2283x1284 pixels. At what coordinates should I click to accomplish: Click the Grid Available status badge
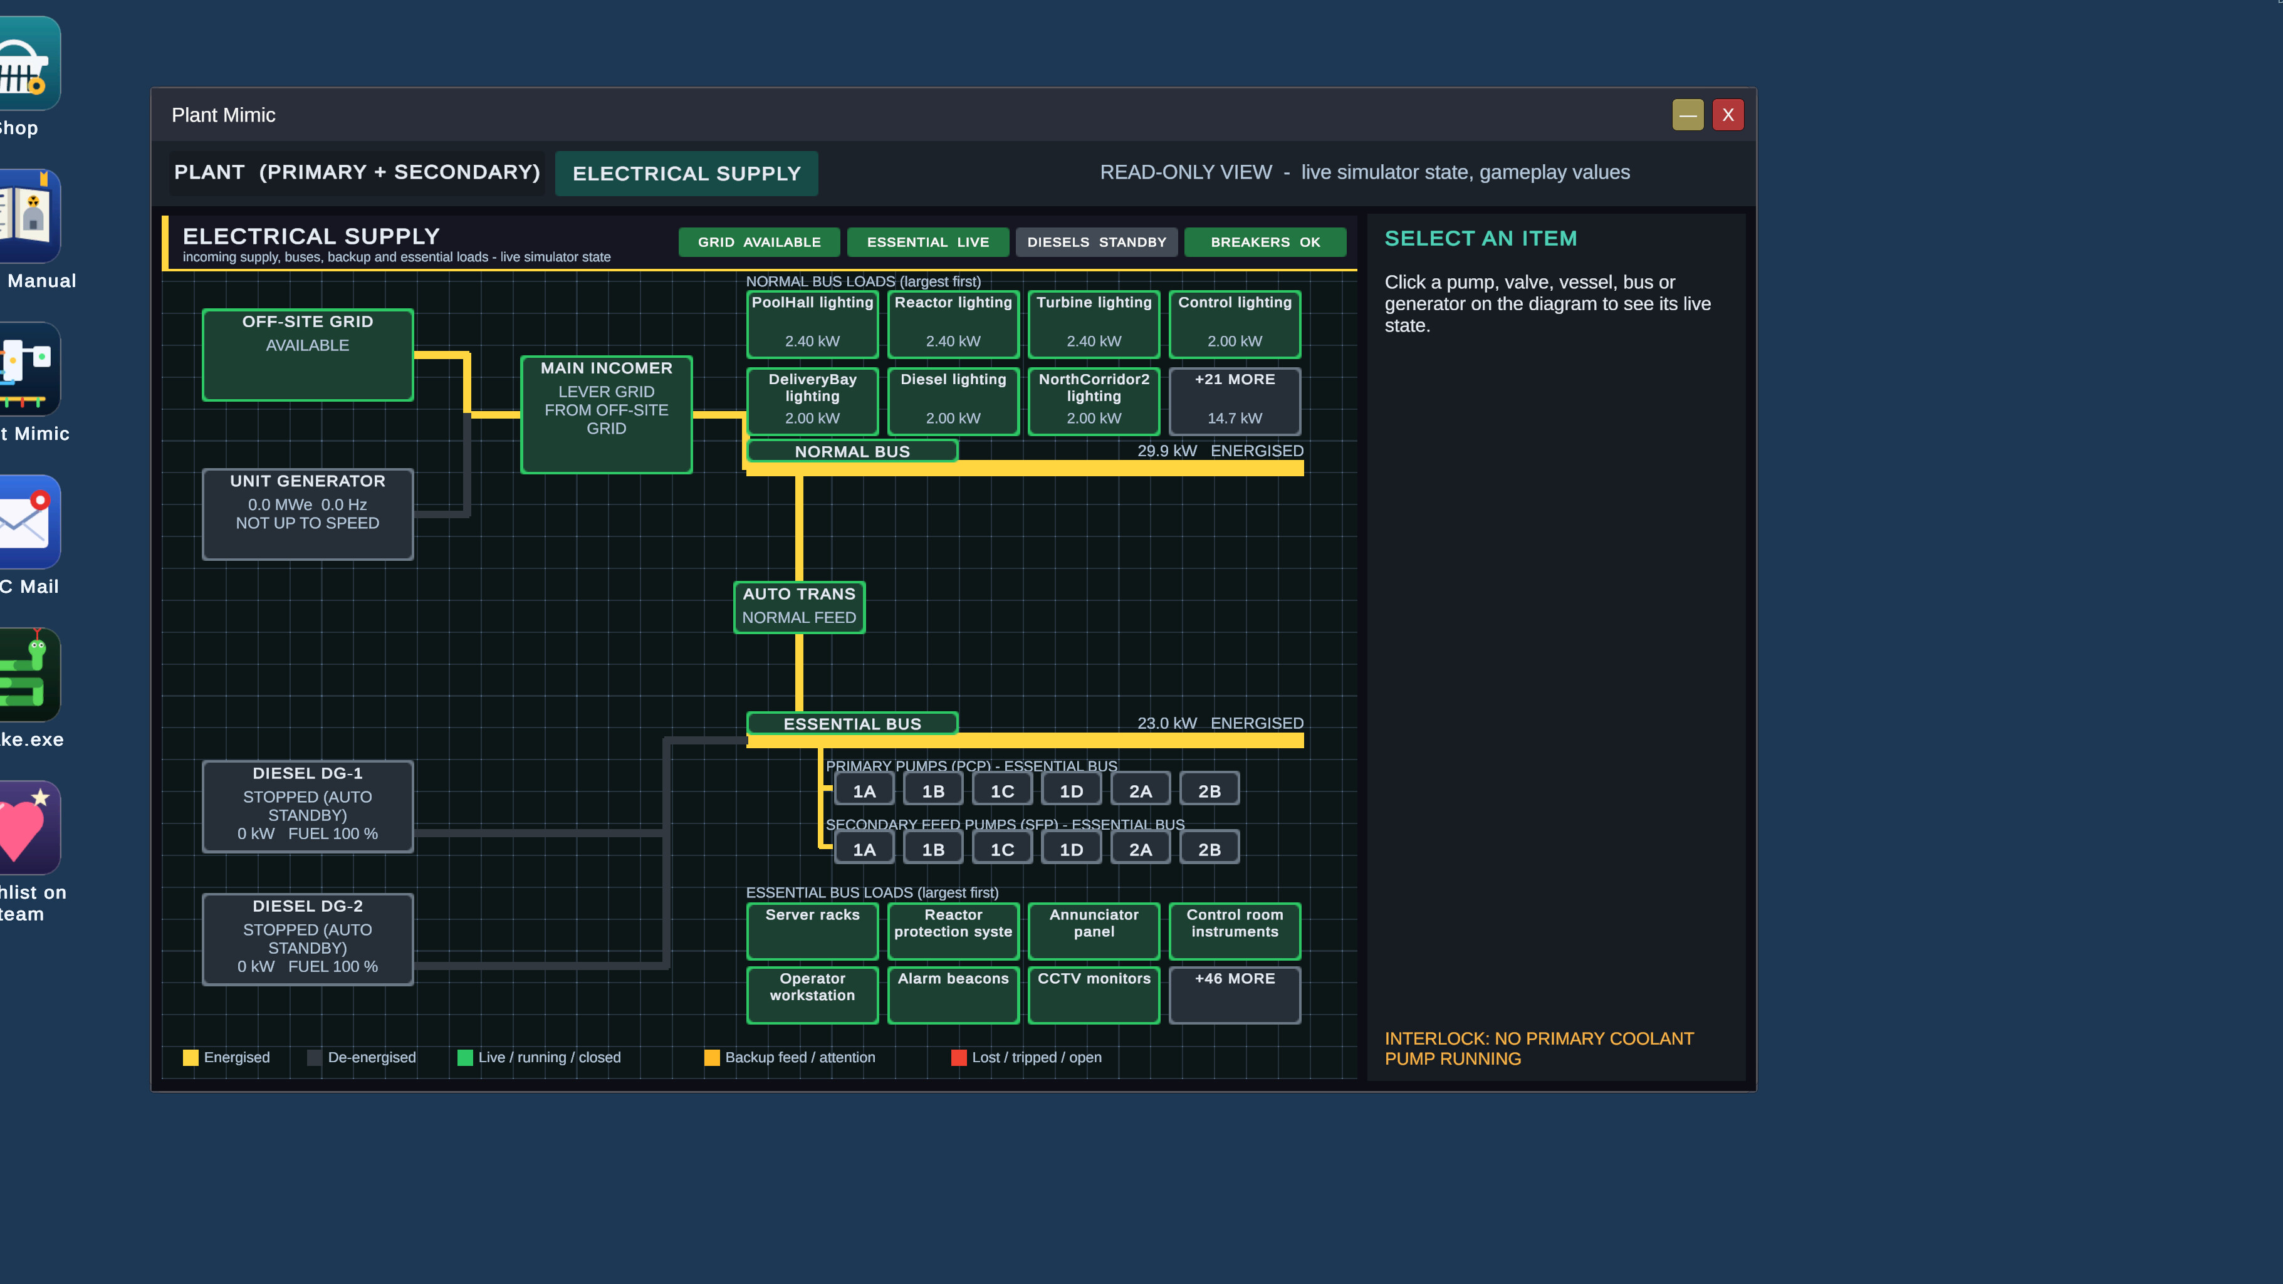pyautogui.click(x=759, y=242)
